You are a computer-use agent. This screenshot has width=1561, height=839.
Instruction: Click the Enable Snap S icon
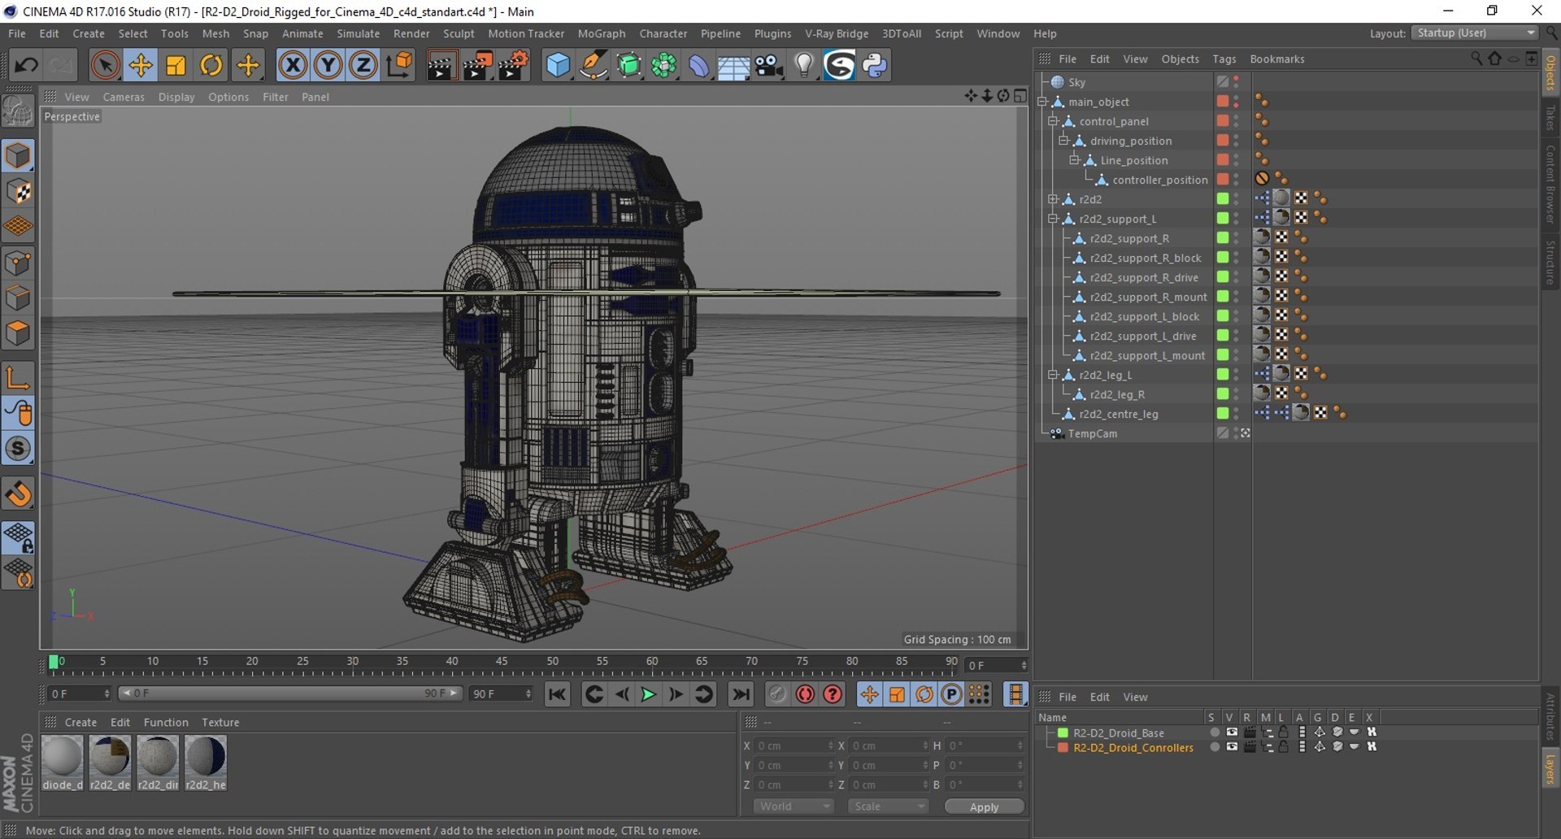coord(18,449)
